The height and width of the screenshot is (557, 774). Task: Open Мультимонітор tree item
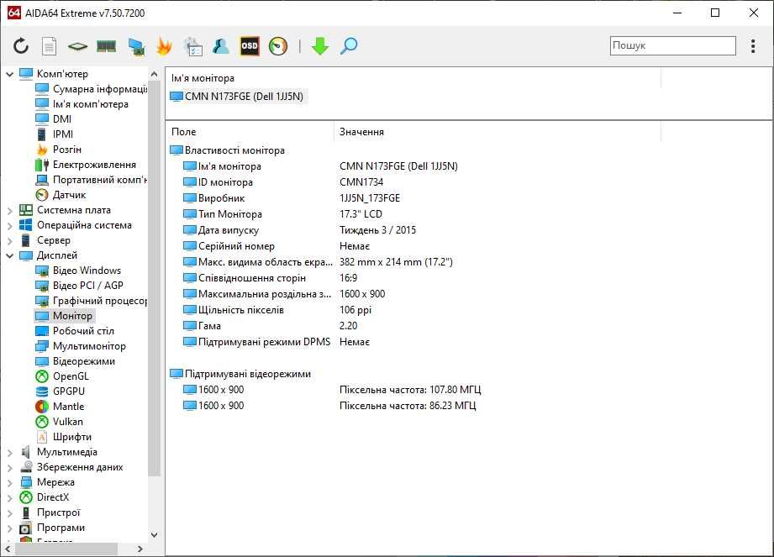pyautogui.click(x=81, y=346)
